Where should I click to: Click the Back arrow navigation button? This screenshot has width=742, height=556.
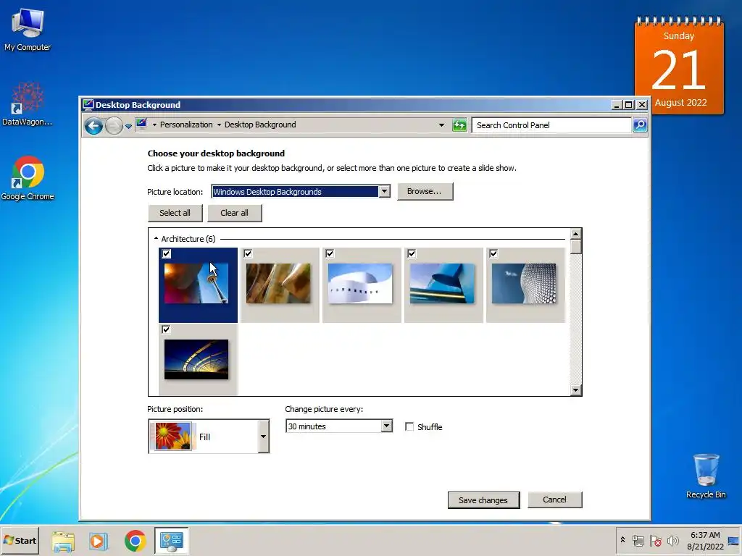pos(93,126)
